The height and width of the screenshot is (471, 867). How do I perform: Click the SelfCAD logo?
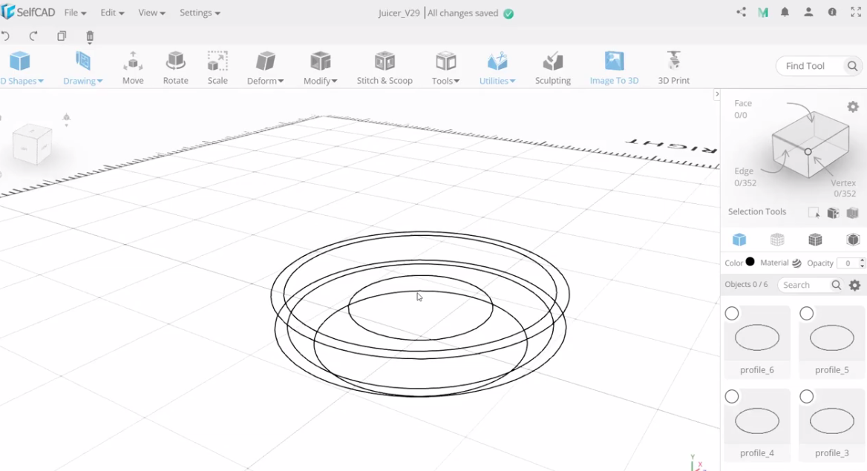pos(28,12)
